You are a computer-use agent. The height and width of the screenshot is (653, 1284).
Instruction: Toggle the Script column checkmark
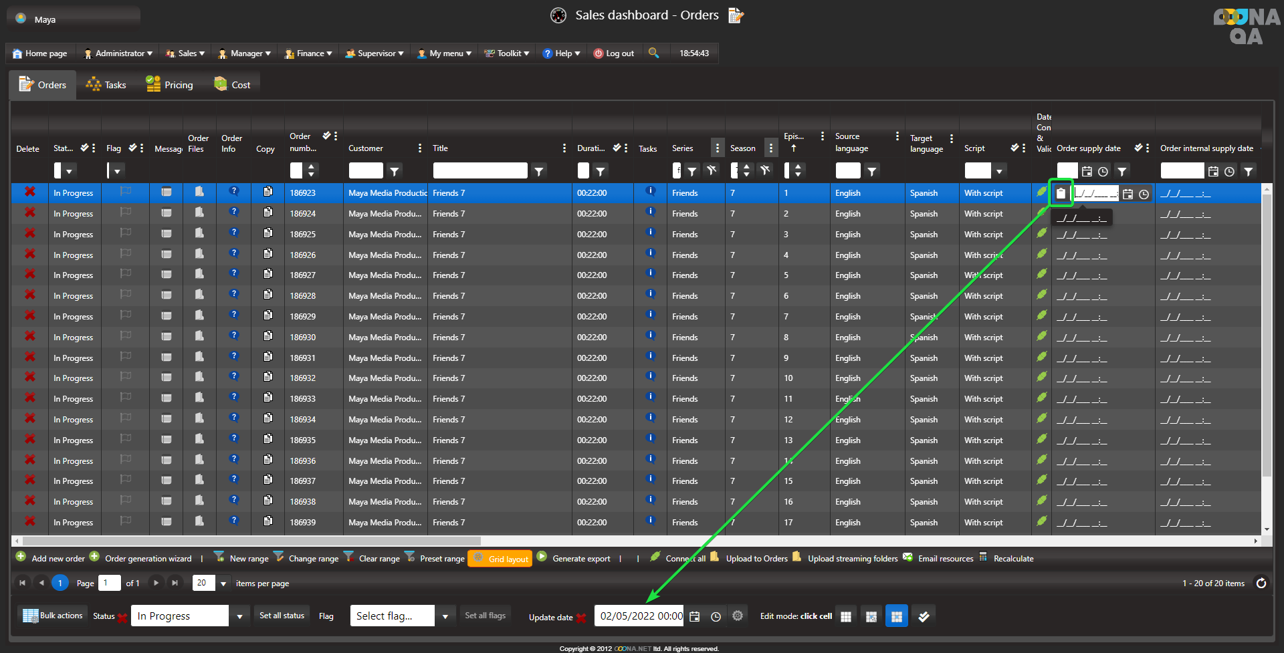1014,148
